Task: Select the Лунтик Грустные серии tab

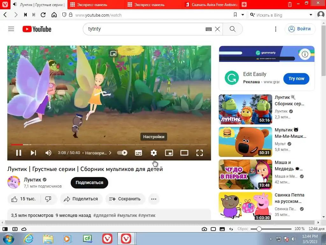Action: tap(39, 4)
